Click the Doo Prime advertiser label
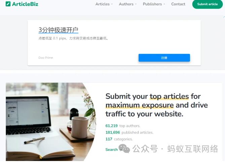 click(46, 58)
